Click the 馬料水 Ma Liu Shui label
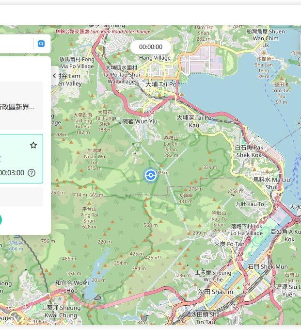301x330 pixels. (x=271, y=183)
